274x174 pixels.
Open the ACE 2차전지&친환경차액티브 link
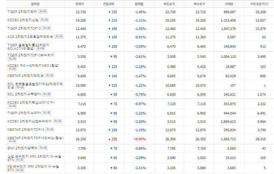pyautogui.click(x=30, y=37)
